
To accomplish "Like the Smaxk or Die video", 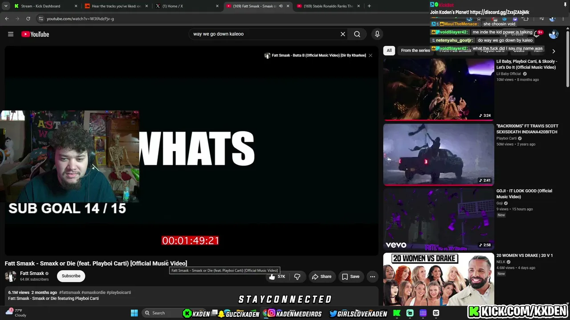I will [277, 276].
